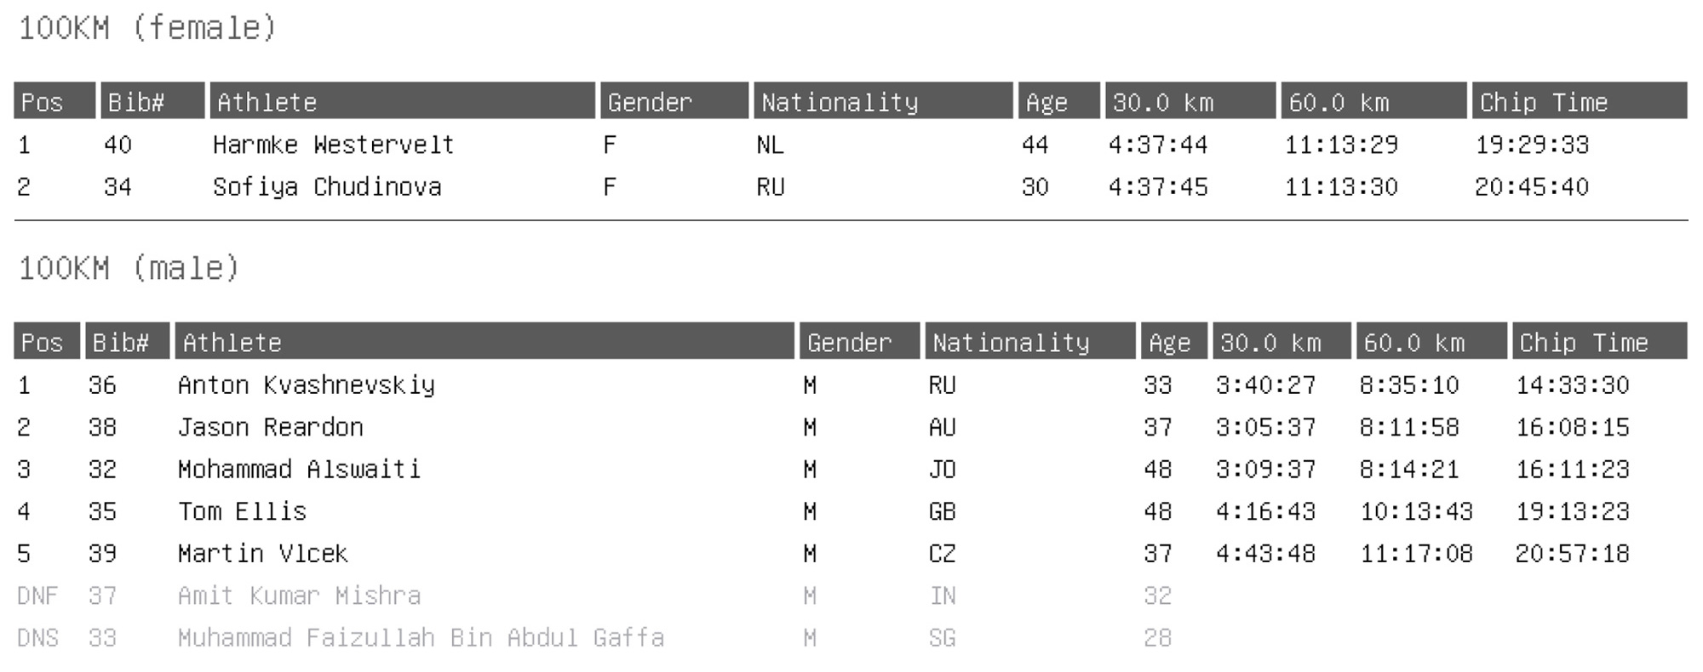Viewport: 1703px width, 672px height.
Task: Click on Tom Ellis
Action: [242, 511]
